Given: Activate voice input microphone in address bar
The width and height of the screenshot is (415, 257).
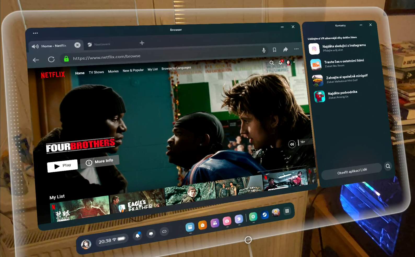Looking at the screenshot, I should (264, 50).
